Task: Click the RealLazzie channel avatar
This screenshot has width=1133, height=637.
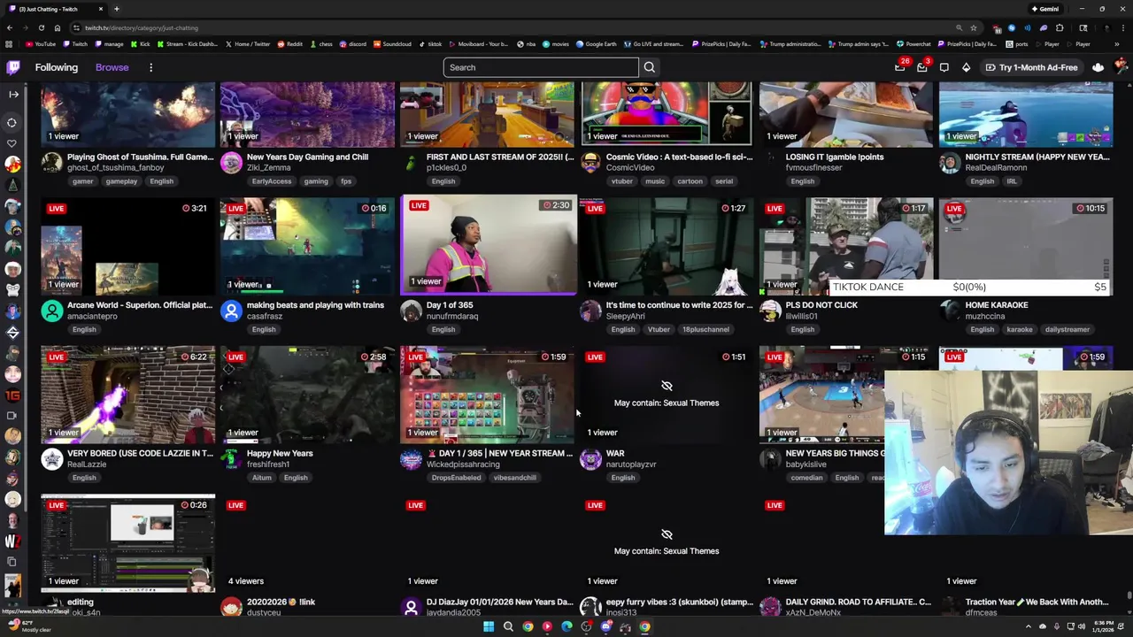Action: [52, 459]
